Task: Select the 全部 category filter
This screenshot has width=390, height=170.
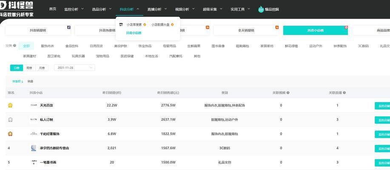Action: tap(26, 46)
